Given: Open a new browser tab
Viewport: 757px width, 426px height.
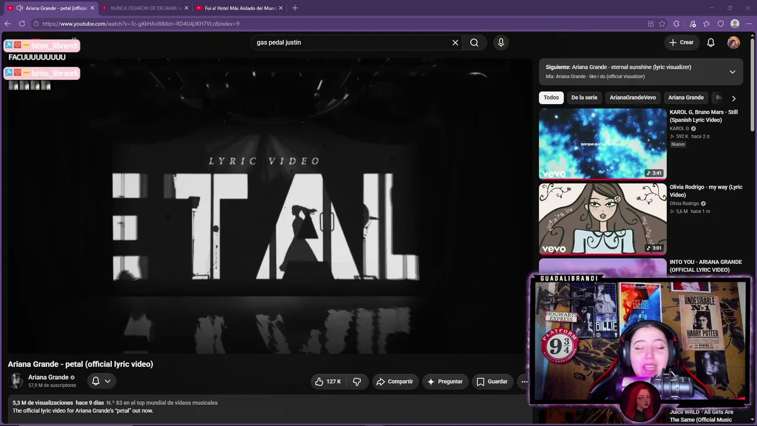Looking at the screenshot, I should (x=295, y=8).
